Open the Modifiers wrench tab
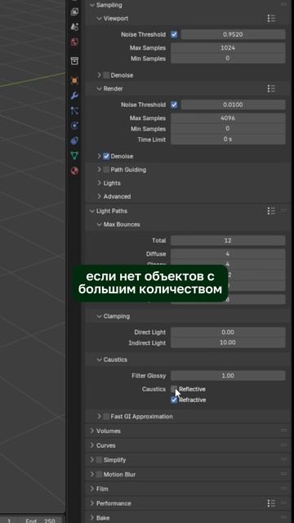This screenshot has width=294, height=523. pyautogui.click(x=74, y=96)
